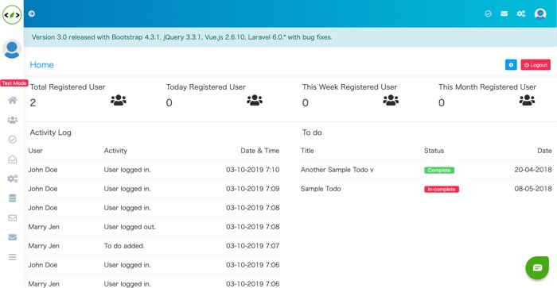Click the This Month Registered User group icon
Image resolution: width=557 pixels, height=288 pixels.
[x=527, y=100]
